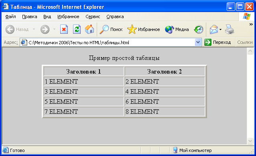The width and height of the screenshot is (256, 156).
Task: Click the vertical scrollbar up arrow
Action: pos(250,51)
